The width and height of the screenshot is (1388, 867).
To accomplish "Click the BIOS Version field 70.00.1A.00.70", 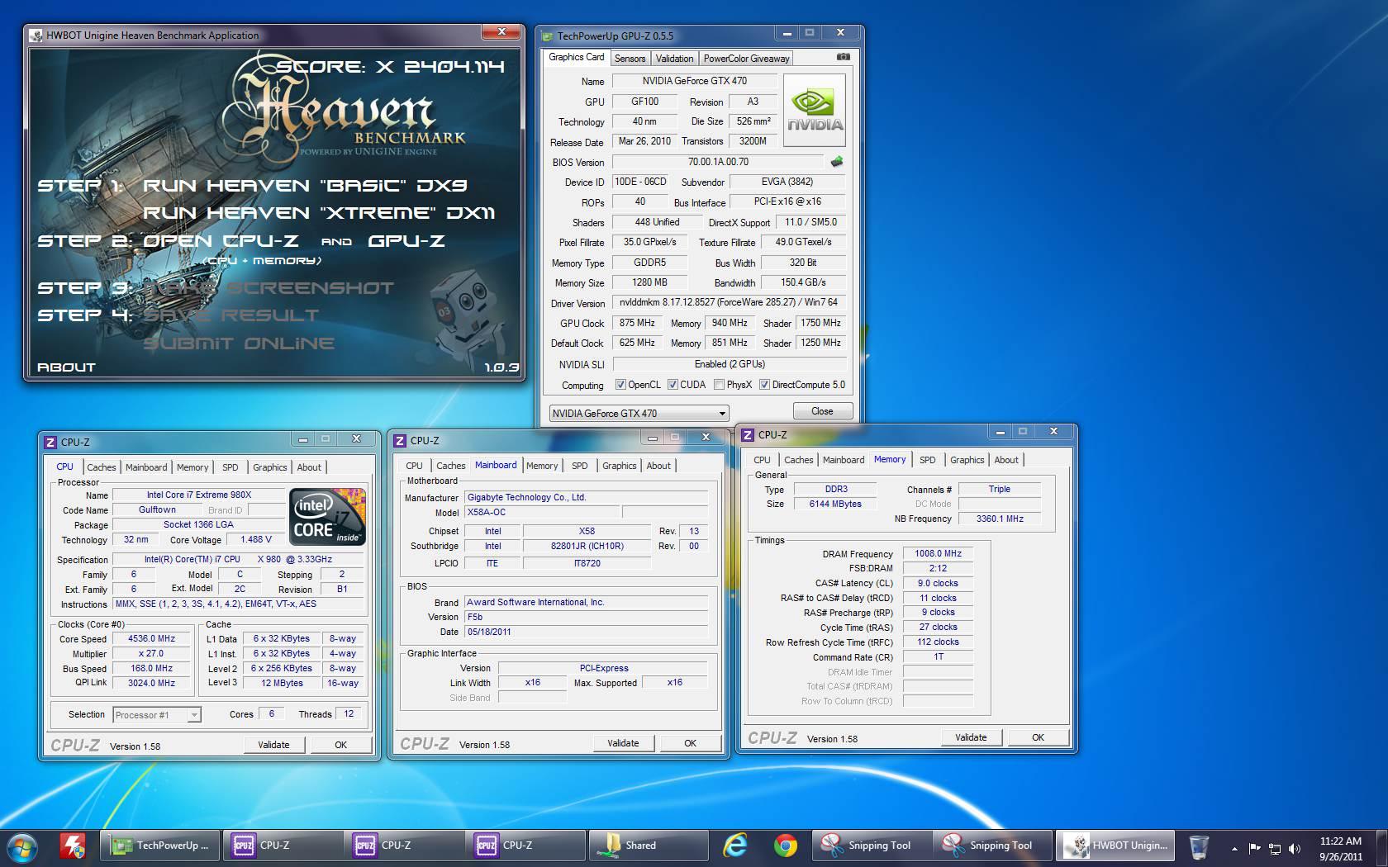I will pos(718,162).
